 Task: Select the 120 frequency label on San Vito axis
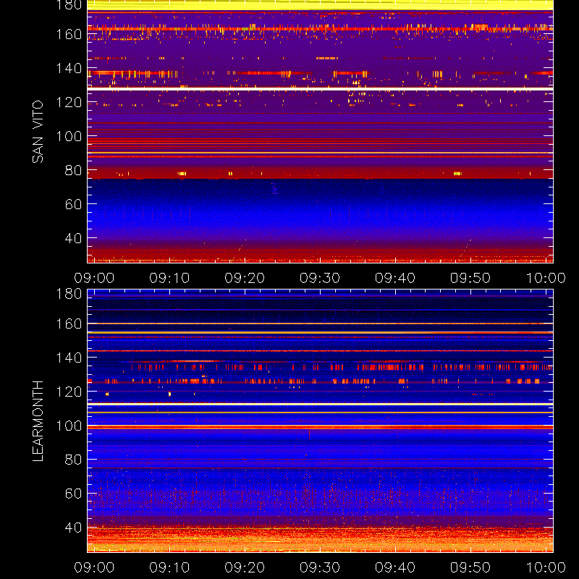pyautogui.click(x=69, y=102)
